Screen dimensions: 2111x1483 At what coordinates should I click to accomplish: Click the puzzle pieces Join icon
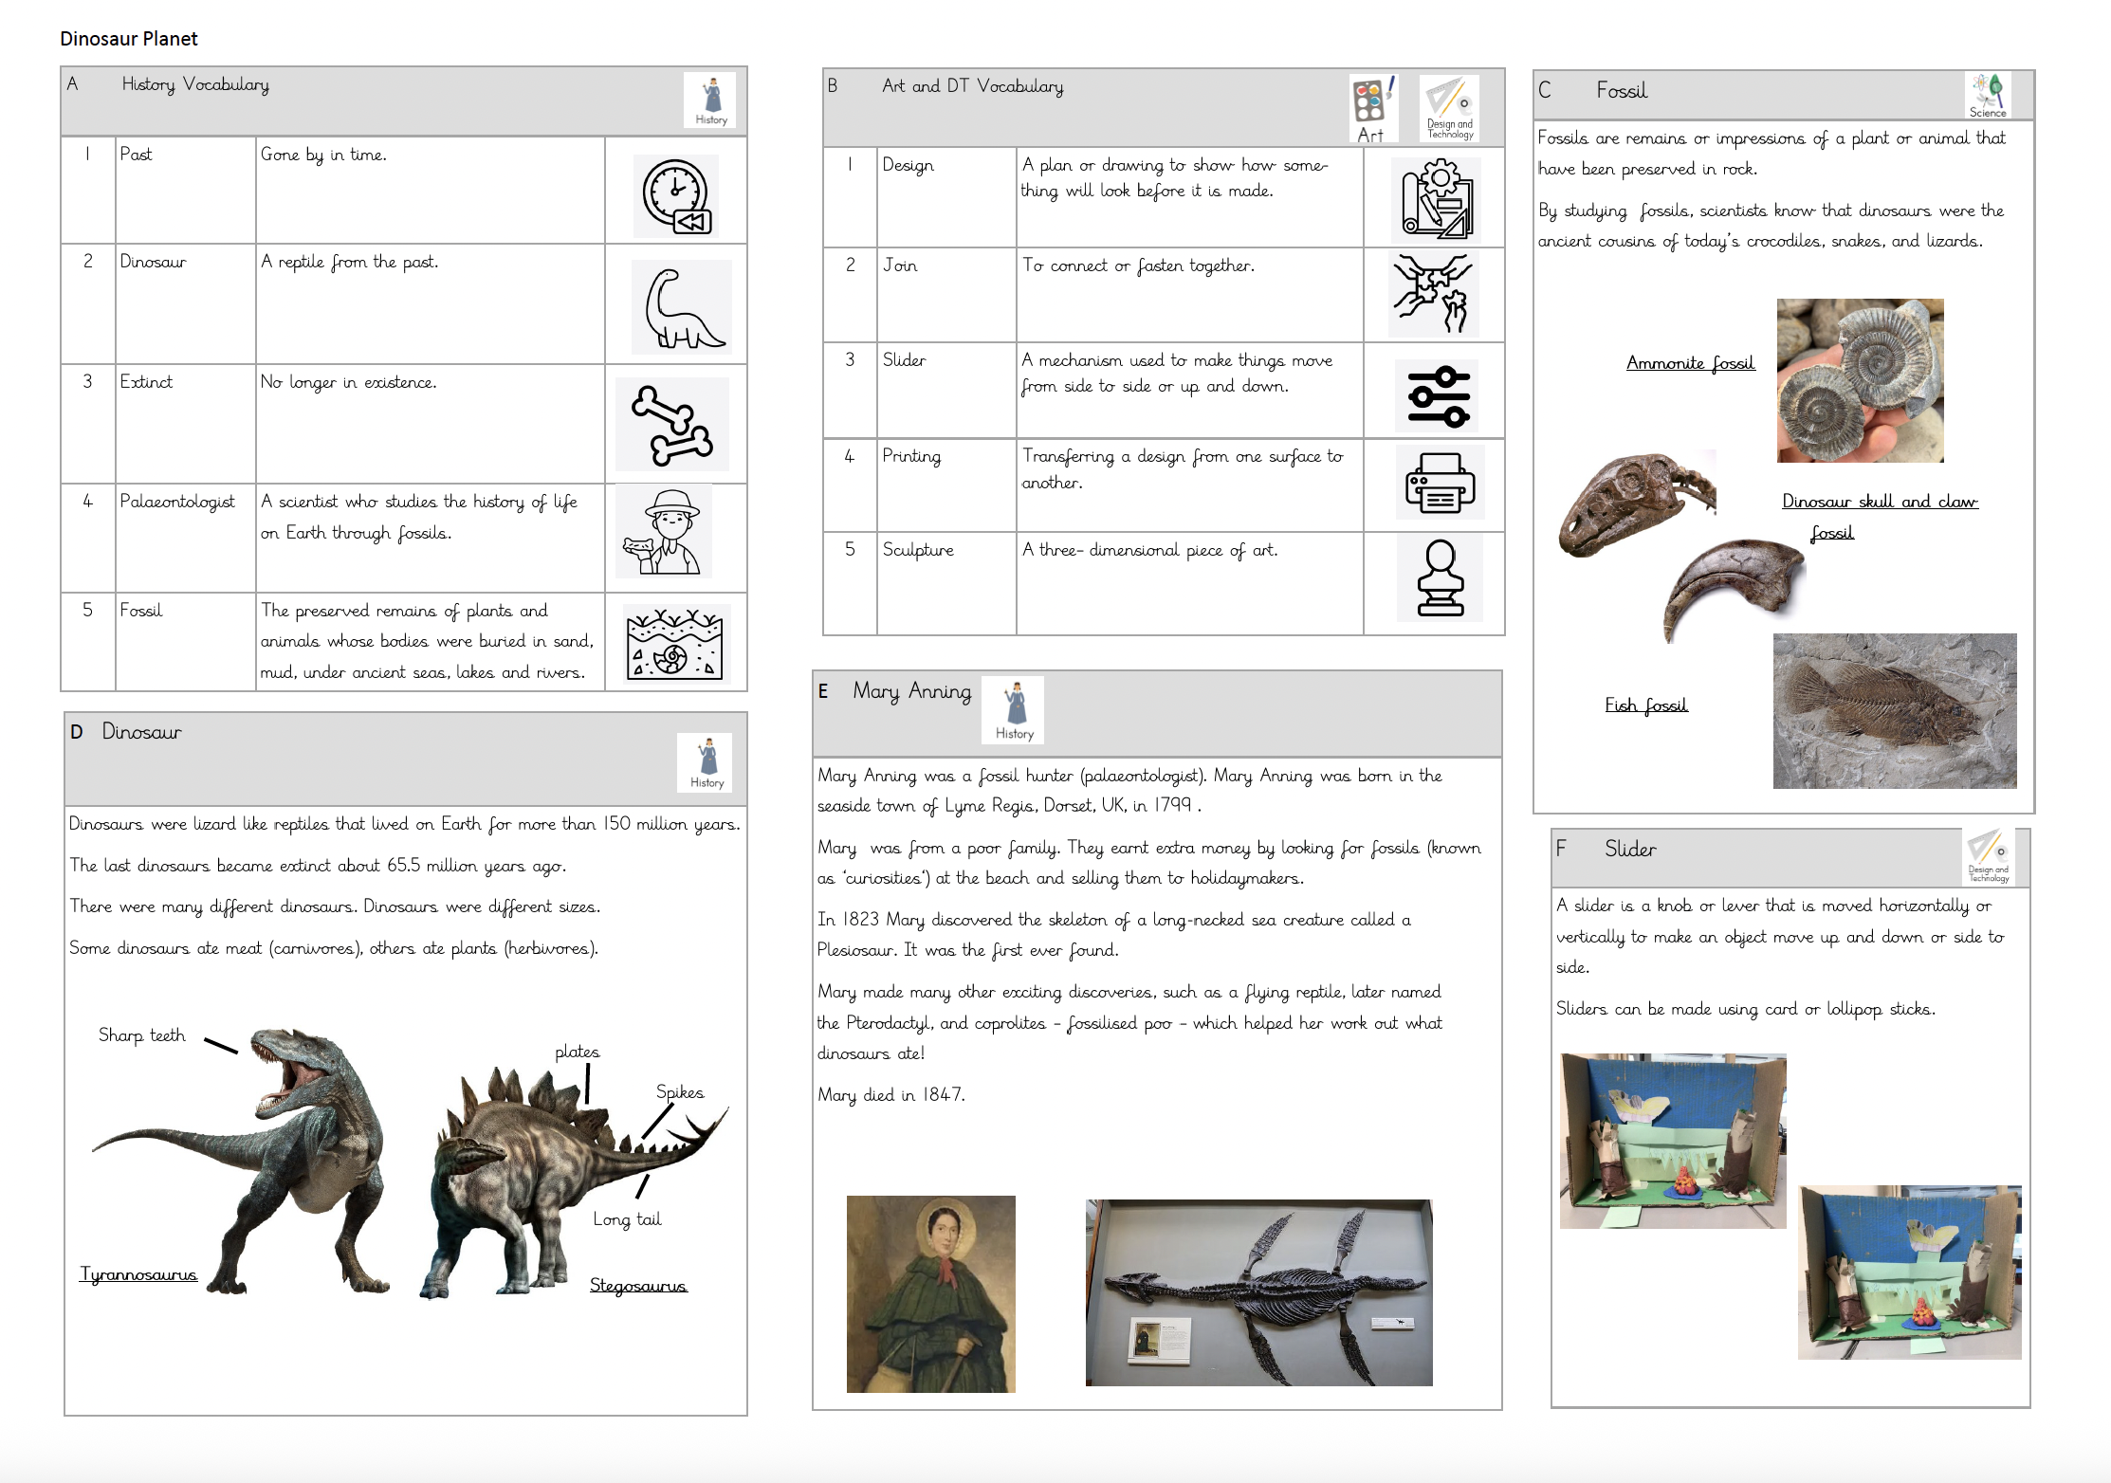(x=1433, y=294)
